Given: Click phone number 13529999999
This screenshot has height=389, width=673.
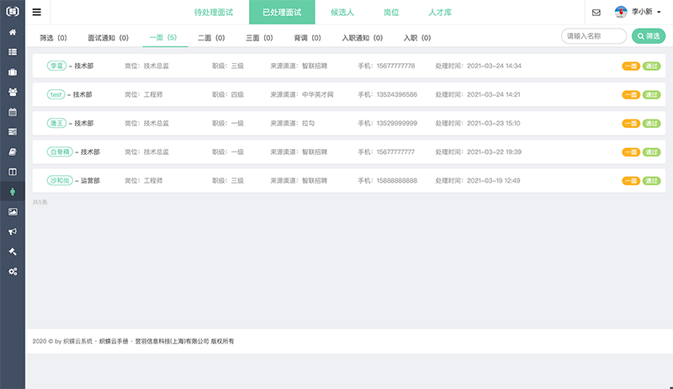Looking at the screenshot, I should [x=396, y=123].
